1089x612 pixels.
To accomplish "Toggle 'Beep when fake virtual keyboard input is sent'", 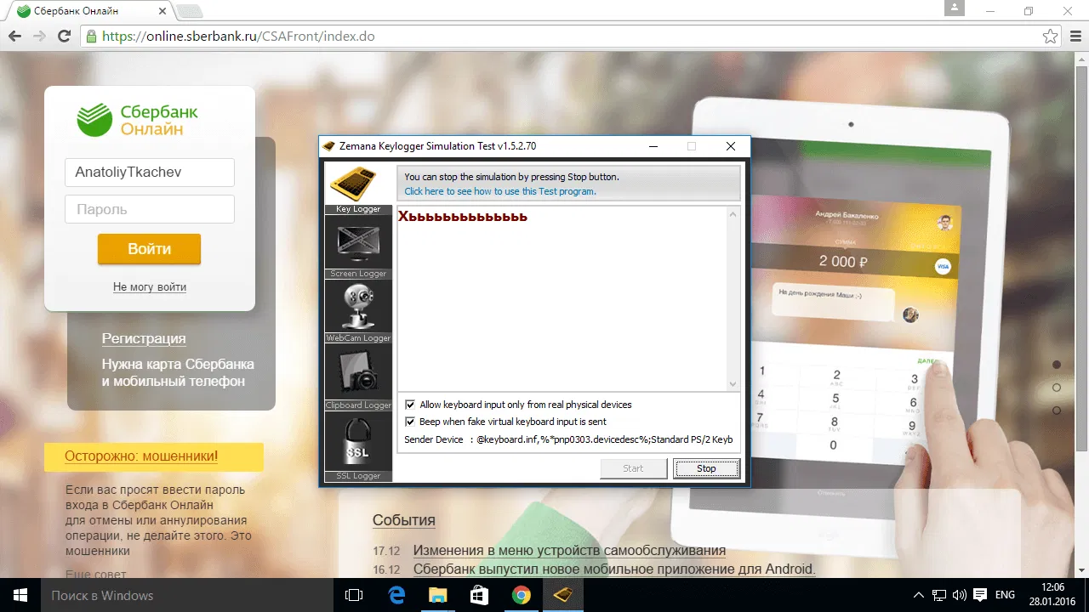I will [411, 422].
